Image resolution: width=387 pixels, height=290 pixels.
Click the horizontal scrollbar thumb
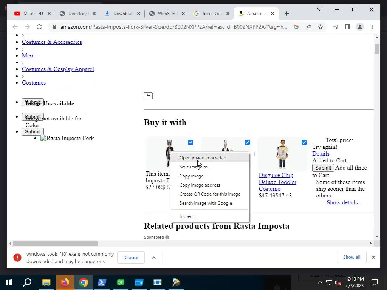pos(55,244)
